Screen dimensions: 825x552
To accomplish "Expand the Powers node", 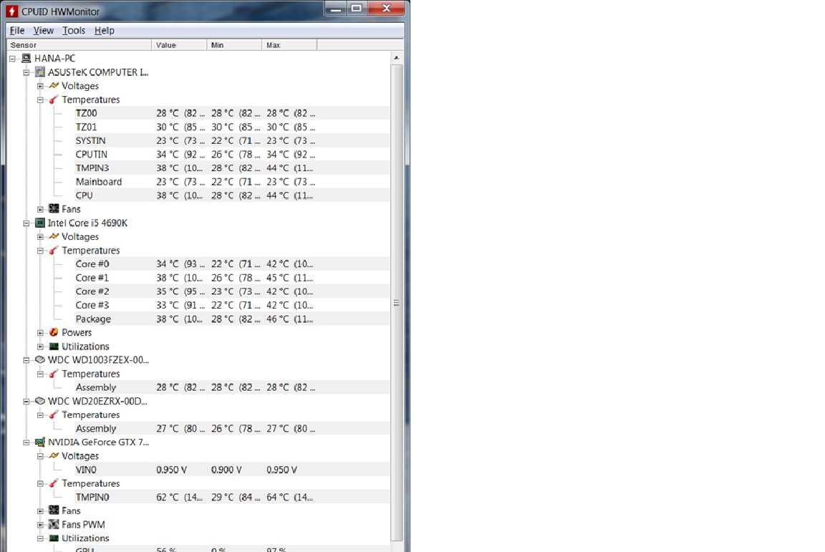I will click(x=40, y=333).
